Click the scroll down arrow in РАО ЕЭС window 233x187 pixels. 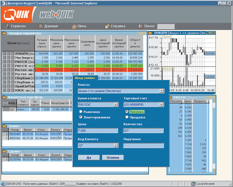[214, 170]
